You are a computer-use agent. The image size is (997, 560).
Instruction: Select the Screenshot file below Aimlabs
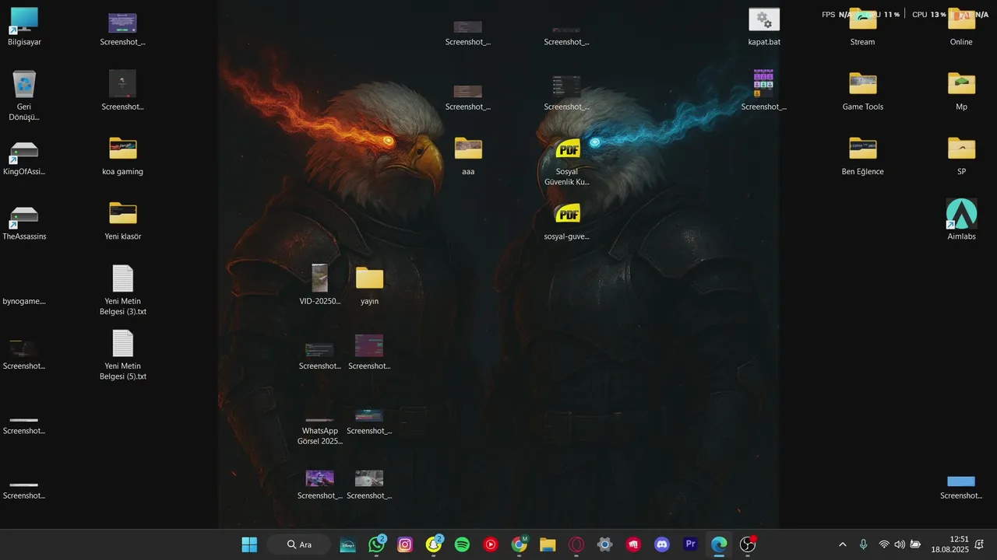pyautogui.click(x=961, y=487)
